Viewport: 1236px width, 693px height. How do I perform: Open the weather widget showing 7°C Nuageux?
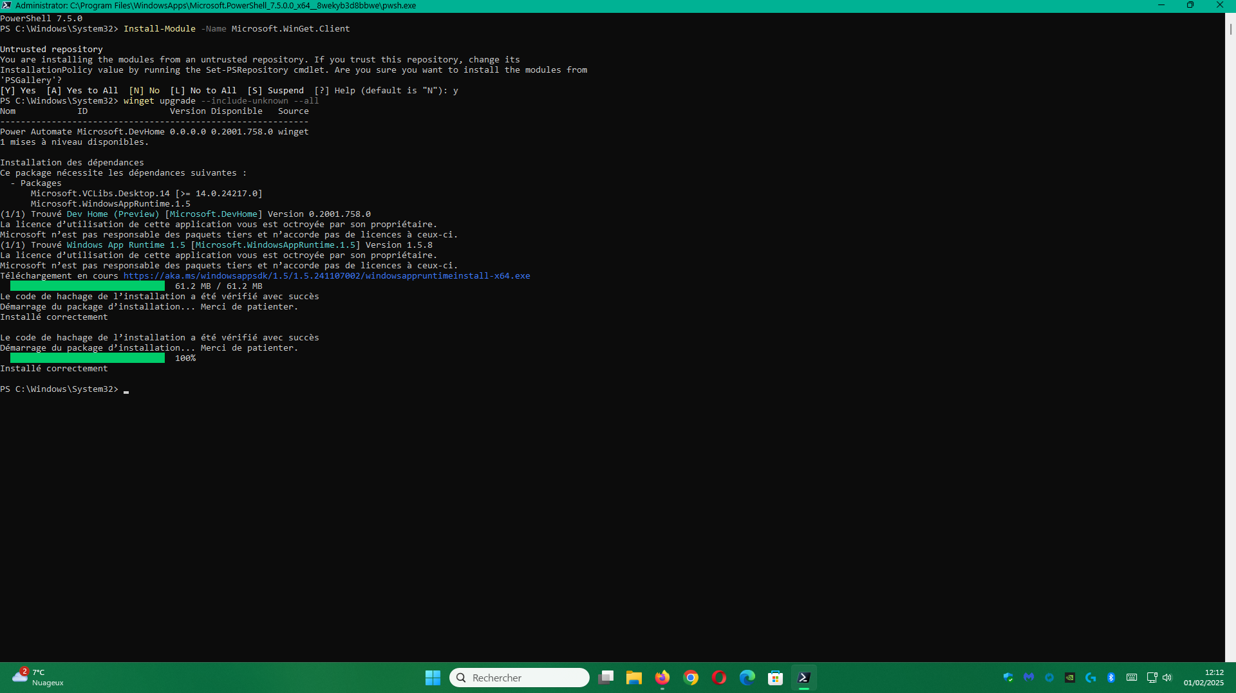[39, 678]
